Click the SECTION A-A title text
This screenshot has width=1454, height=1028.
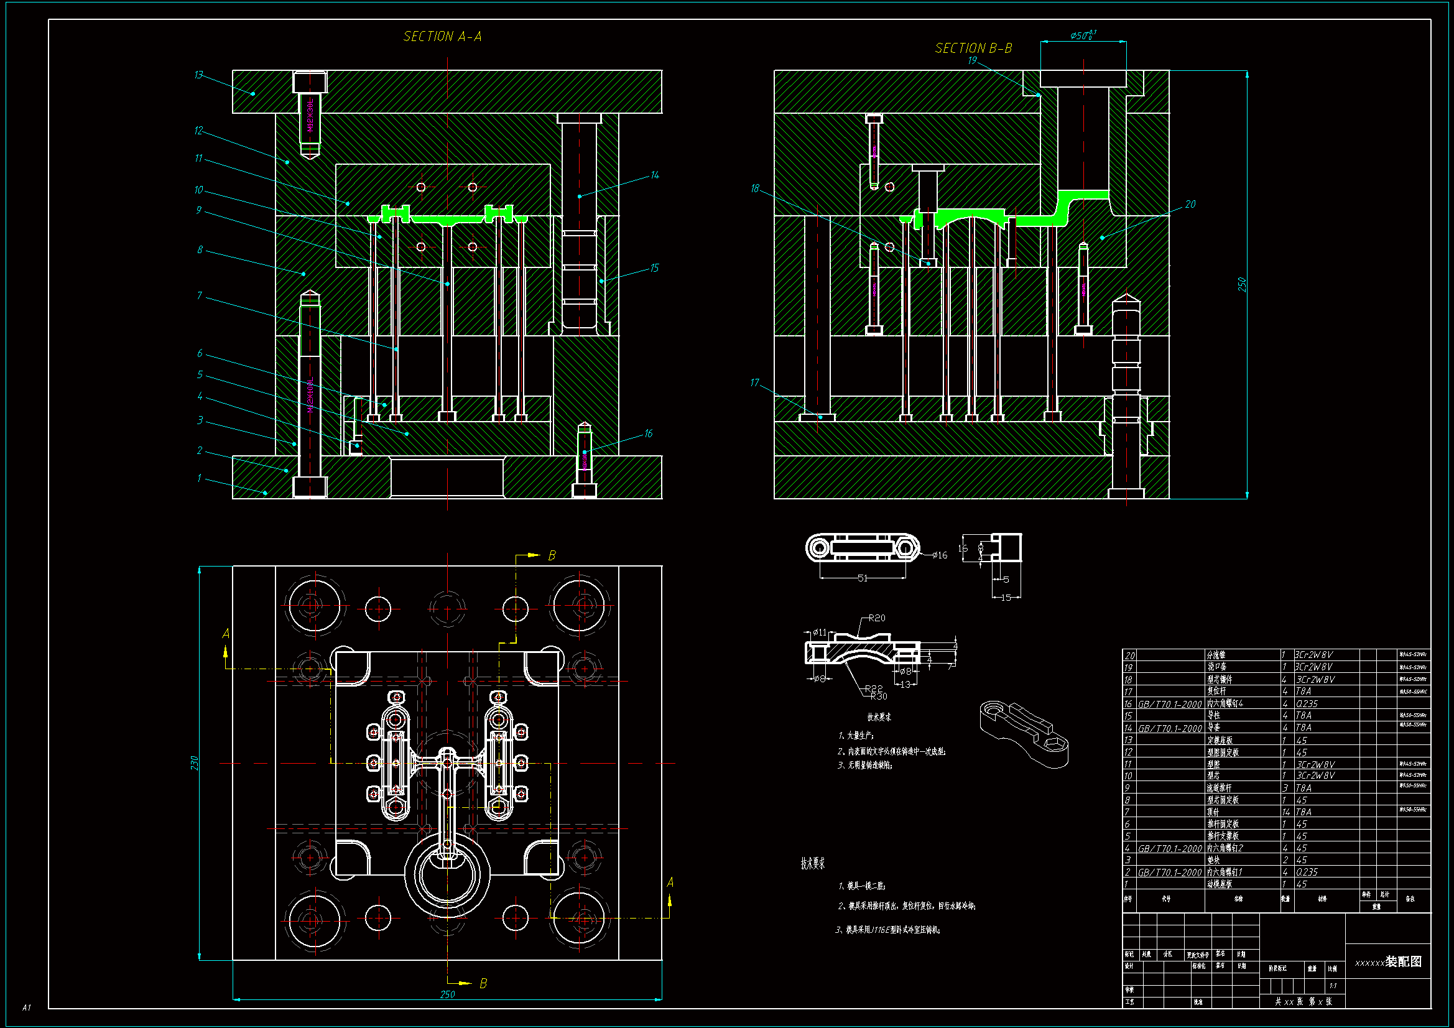(442, 37)
